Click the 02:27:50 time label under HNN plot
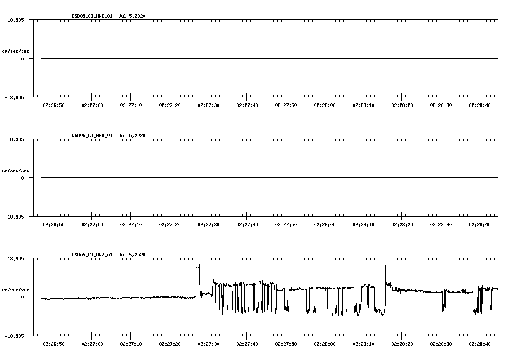Image resolution: width=526 pixels, height=358 pixels. 286,225
